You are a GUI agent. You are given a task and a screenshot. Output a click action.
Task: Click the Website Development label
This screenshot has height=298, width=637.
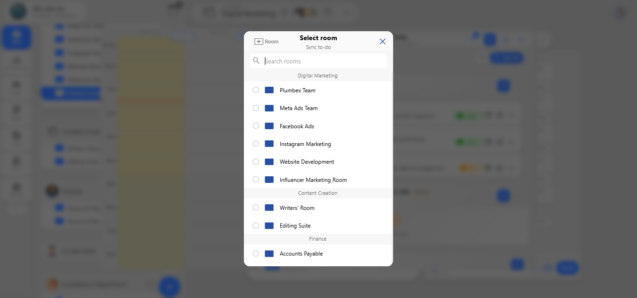(307, 162)
